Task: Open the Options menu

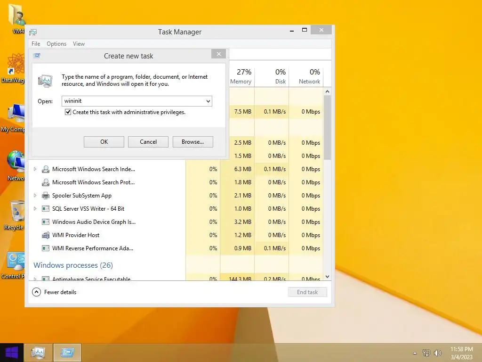Action: point(56,44)
